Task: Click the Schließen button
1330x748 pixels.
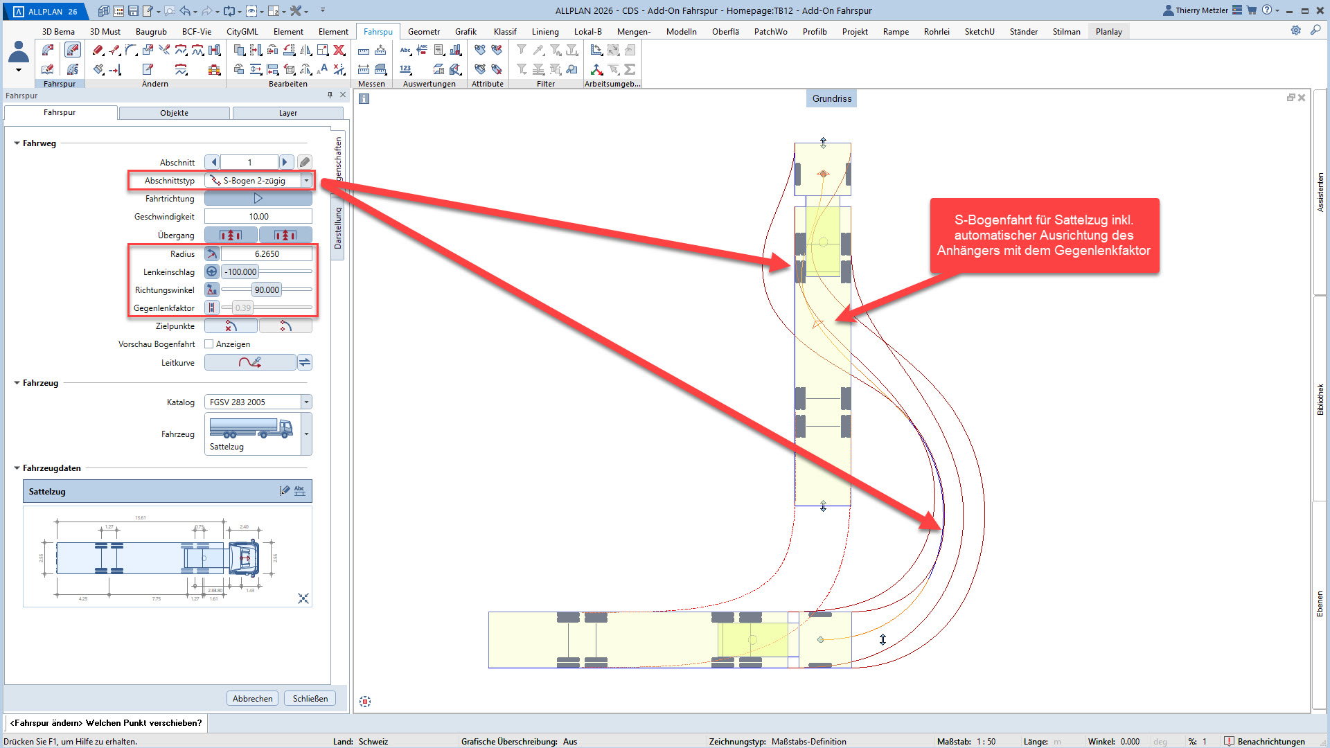Action: (310, 698)
